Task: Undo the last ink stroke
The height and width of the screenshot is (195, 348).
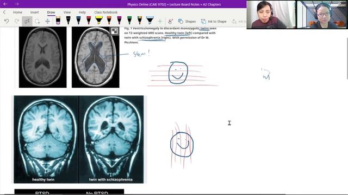Action: point(7,21)
